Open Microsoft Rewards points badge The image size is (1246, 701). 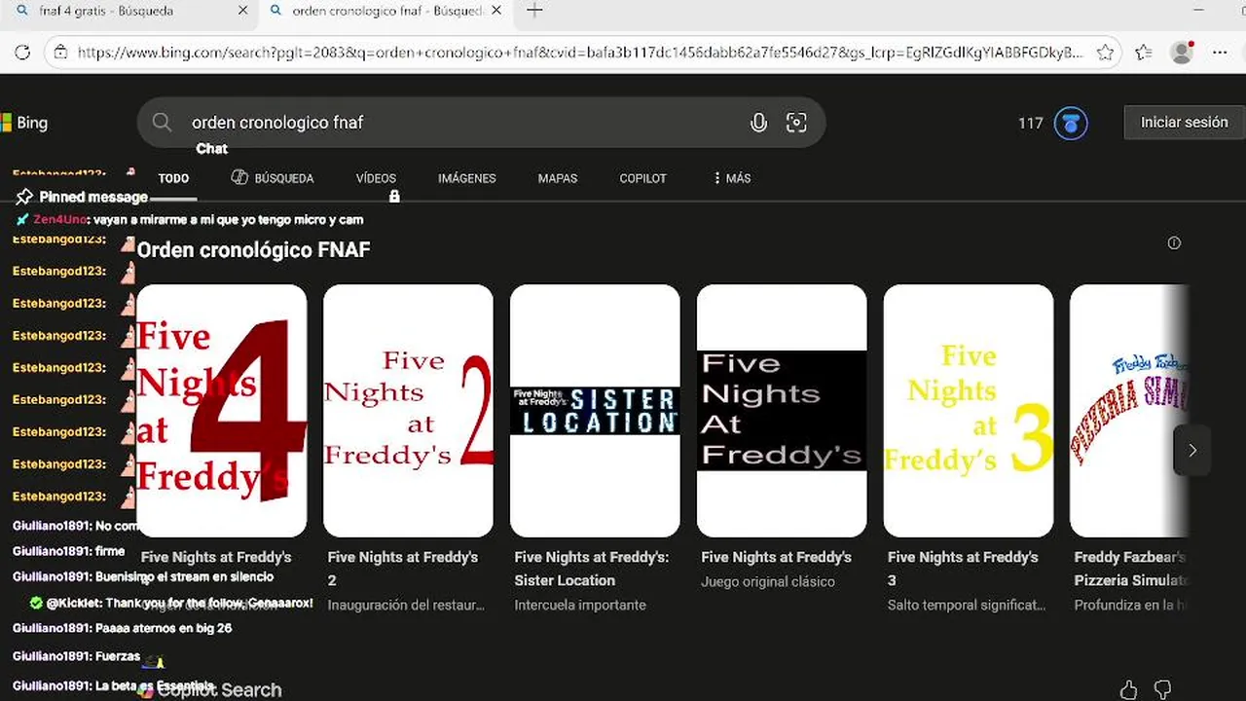point(1071,124)
